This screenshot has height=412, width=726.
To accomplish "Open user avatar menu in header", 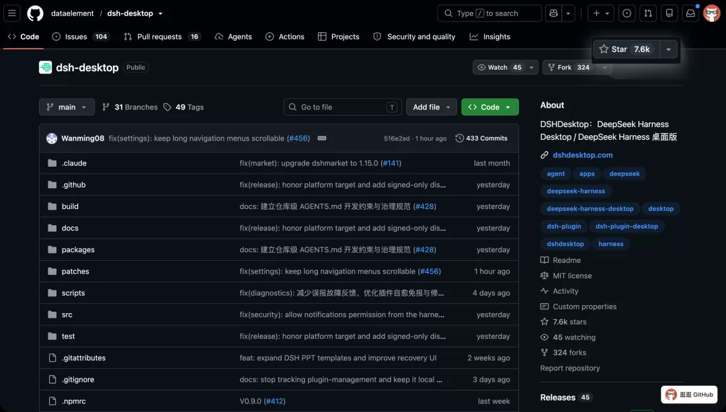I will pyautogui.click(x=712, y=13).
